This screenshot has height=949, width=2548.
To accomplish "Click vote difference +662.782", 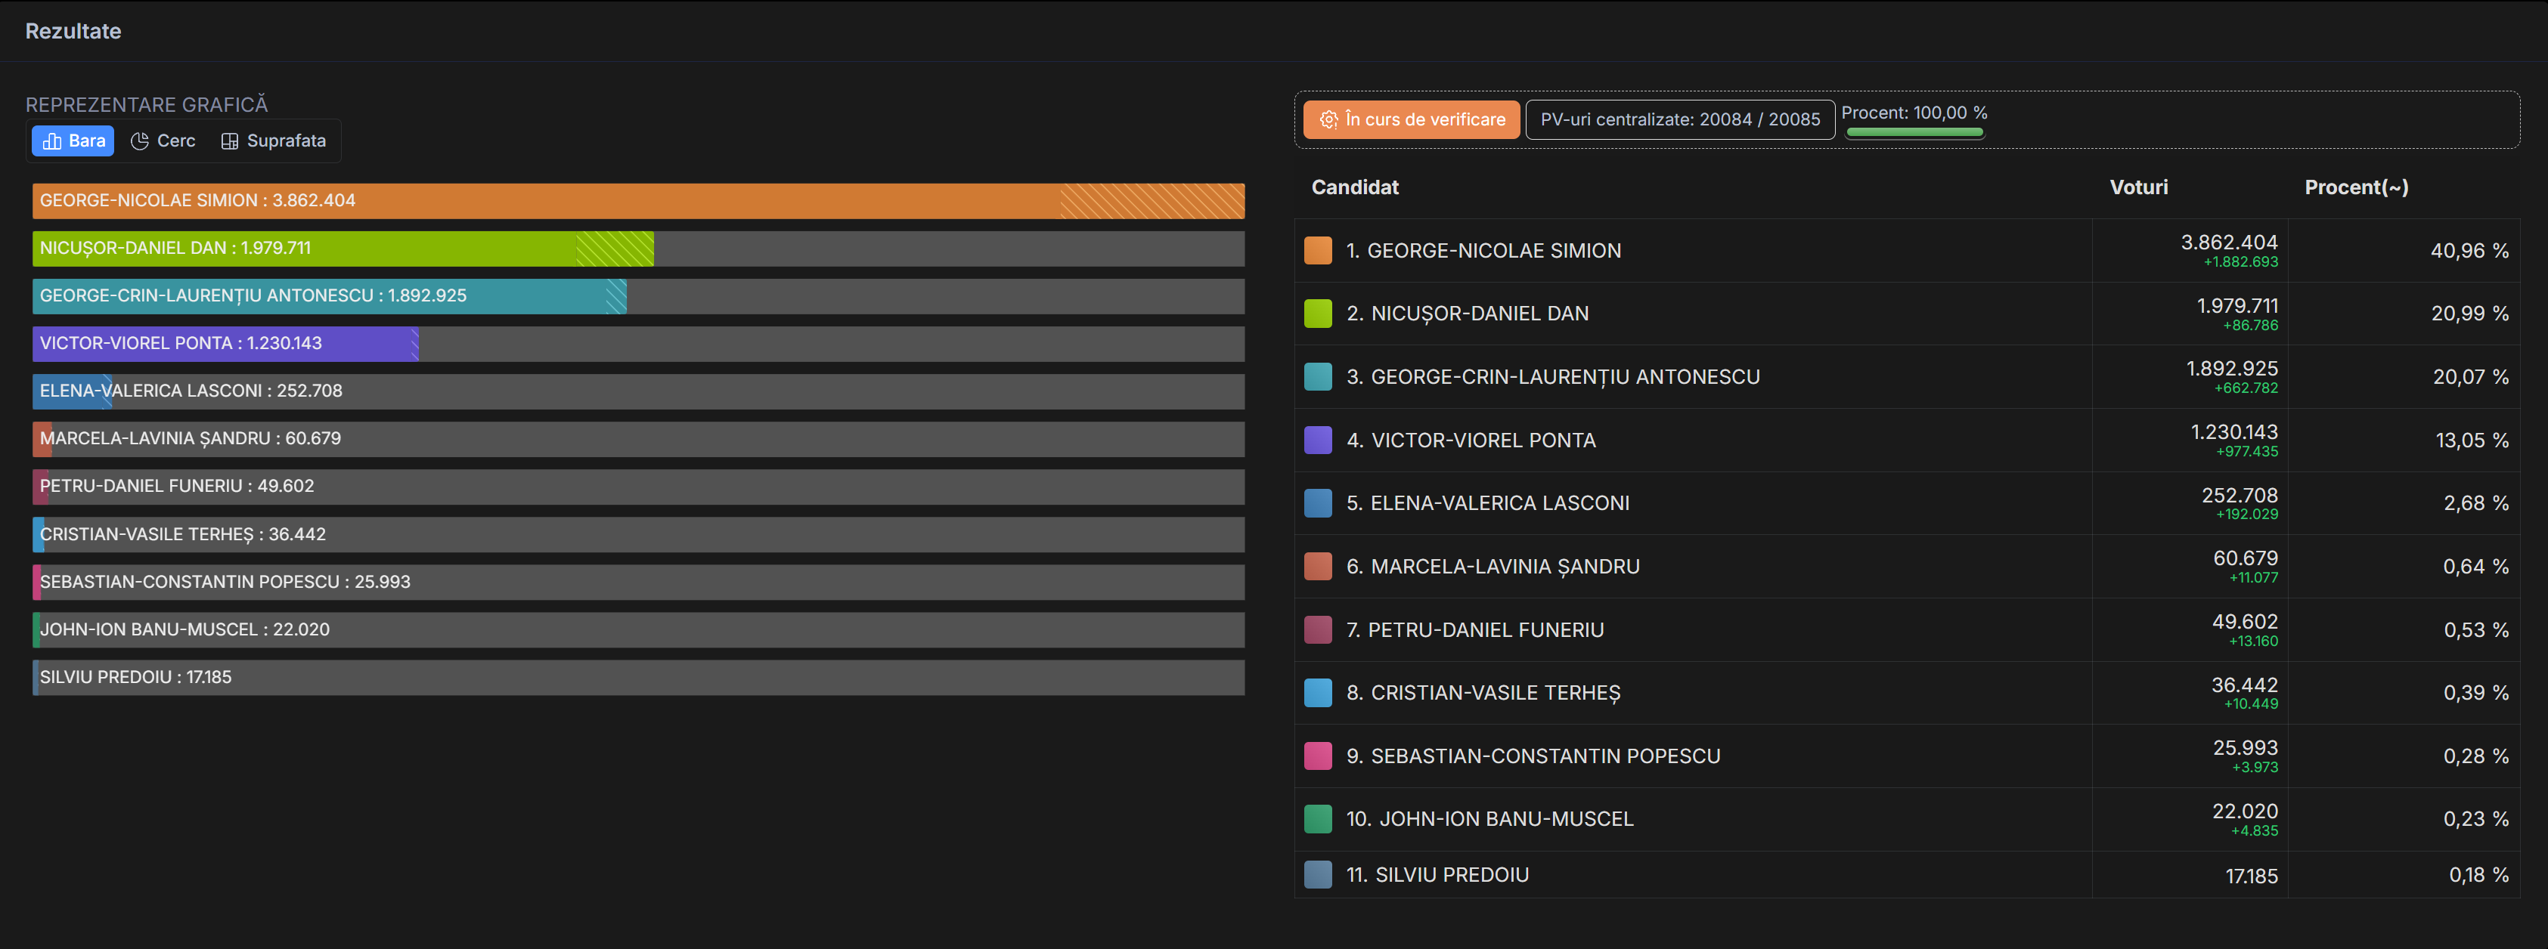I will (2246, 388).
